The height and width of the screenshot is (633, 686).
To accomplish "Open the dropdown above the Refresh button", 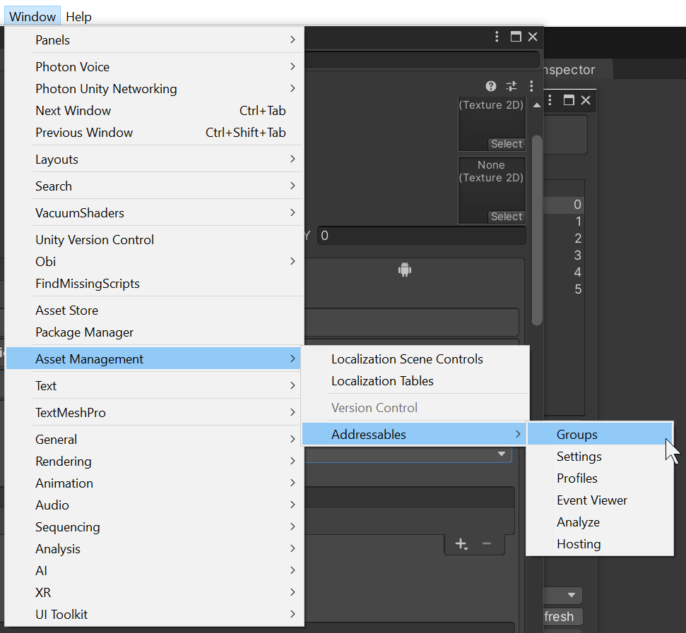I will tap(563, 595).
